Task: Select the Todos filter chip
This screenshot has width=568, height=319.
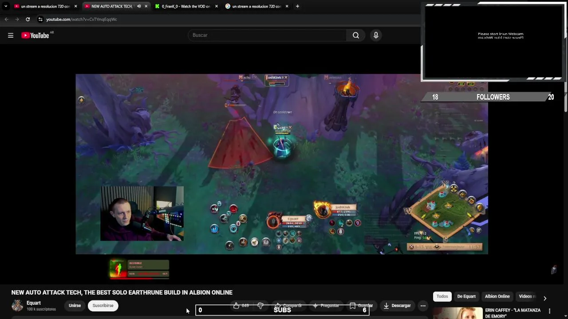Action: (x=442, y=296)
